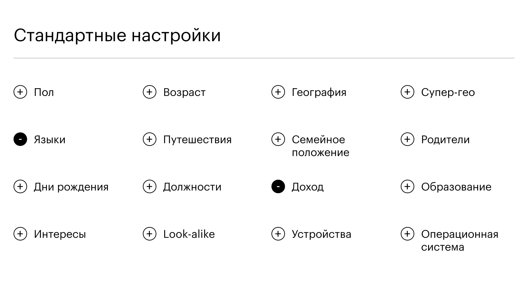Select the Образование label
528x304 pixels.
tap(456, 187)
